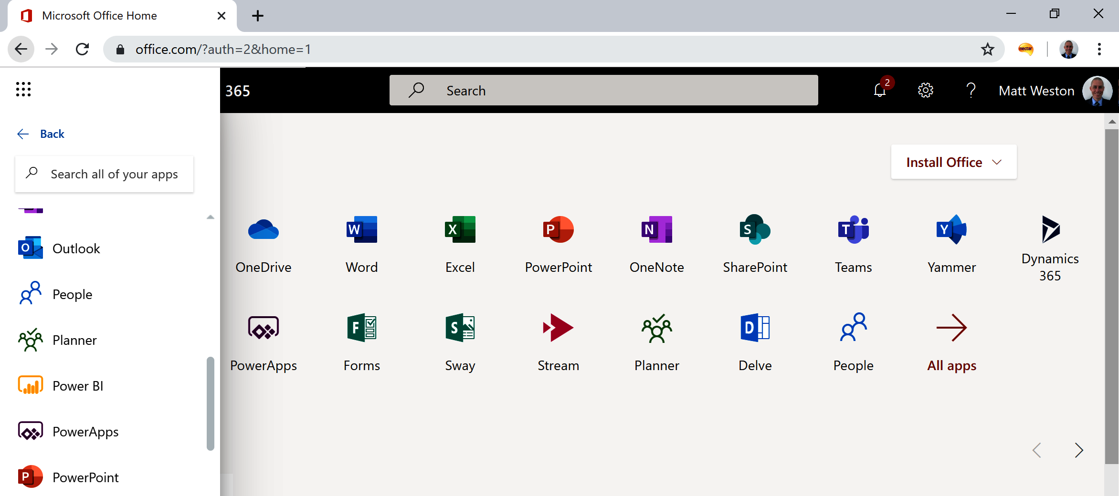Open PowerApps in the main app grid

pos(264,343)
